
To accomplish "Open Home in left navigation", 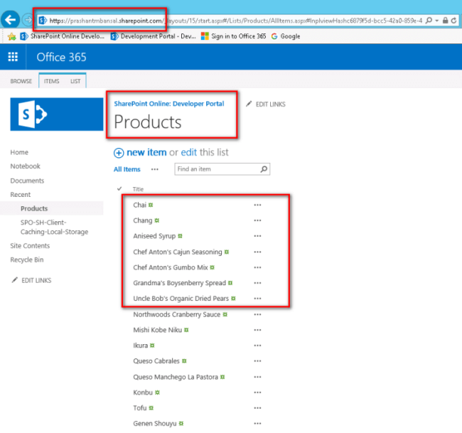I will [x=19, y=152].
